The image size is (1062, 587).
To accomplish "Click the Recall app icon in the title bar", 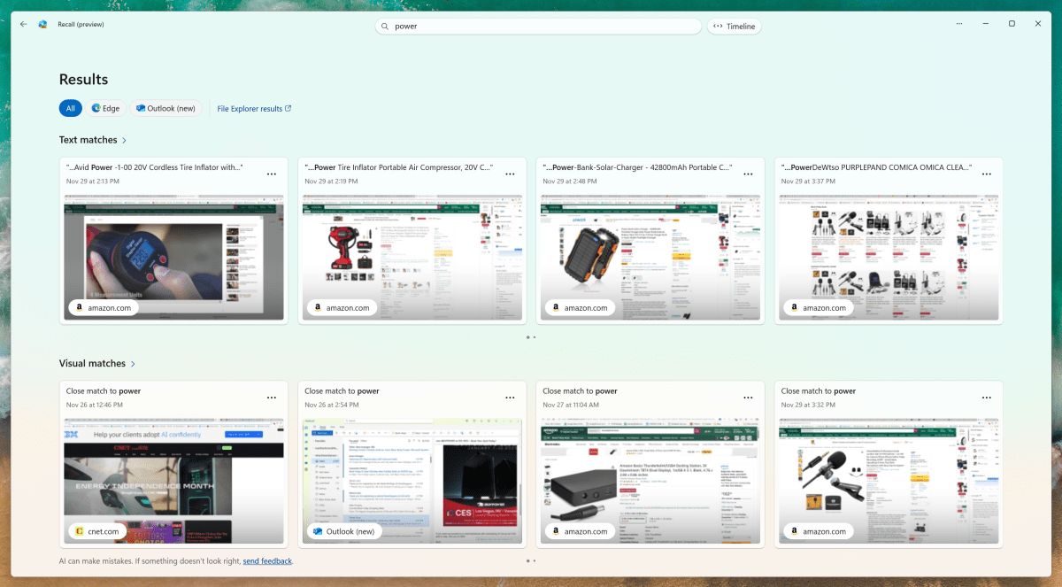I will click(x=41, y=24).
